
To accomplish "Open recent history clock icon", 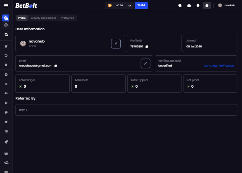I will click(6, 55).
